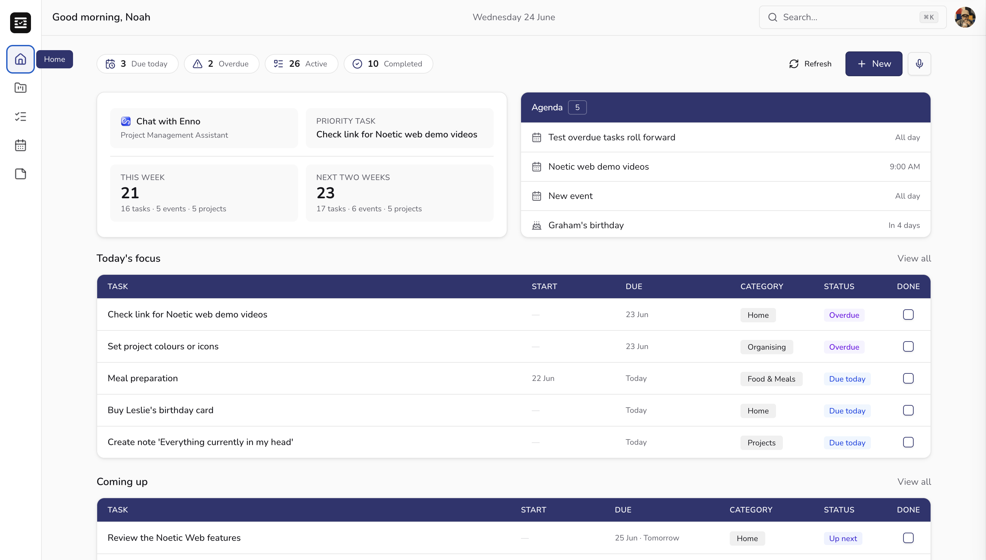
Task: Open task Set project colours or icons
Action: pyautogui.click(x=163, y=346)
